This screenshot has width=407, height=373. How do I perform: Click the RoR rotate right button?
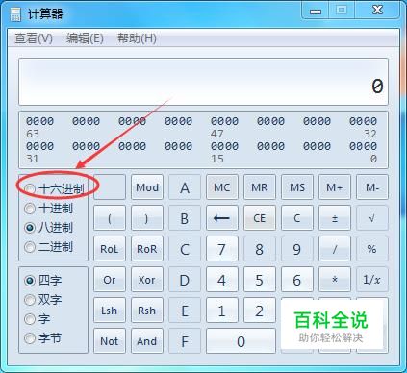(147, 249)
